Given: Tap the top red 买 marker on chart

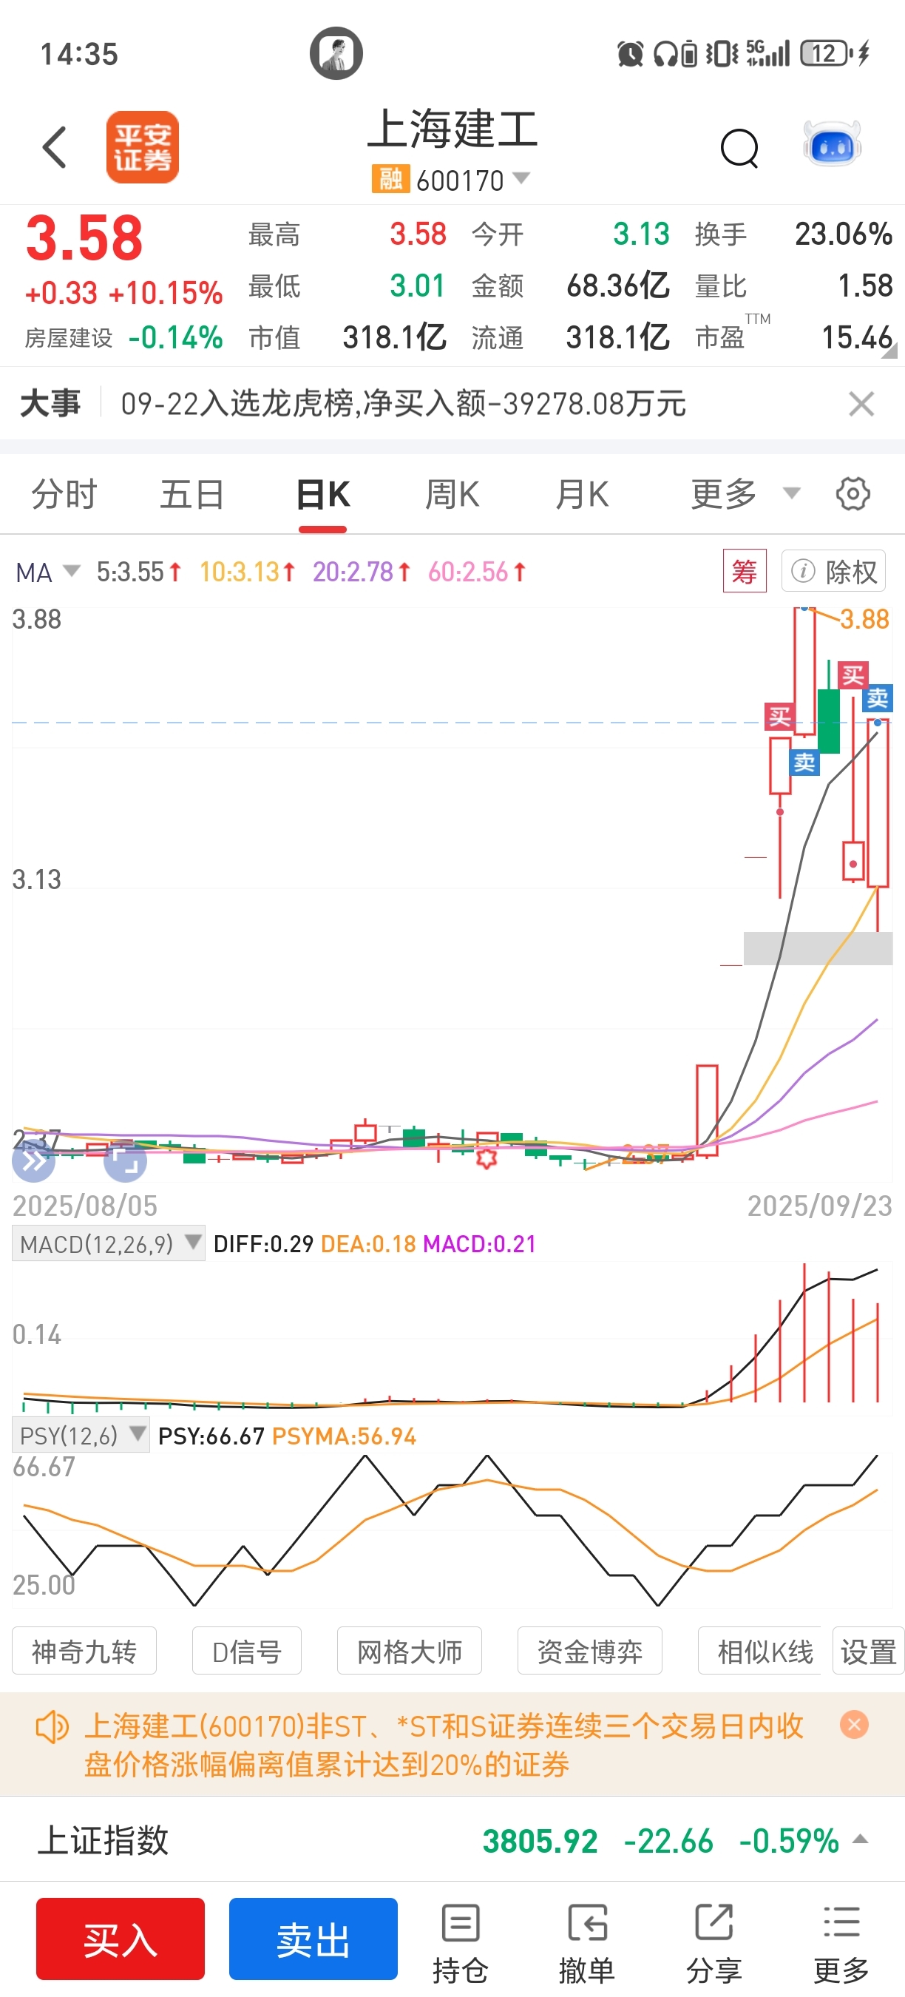Looking at the screenshot, I should (x=853, y=676).
